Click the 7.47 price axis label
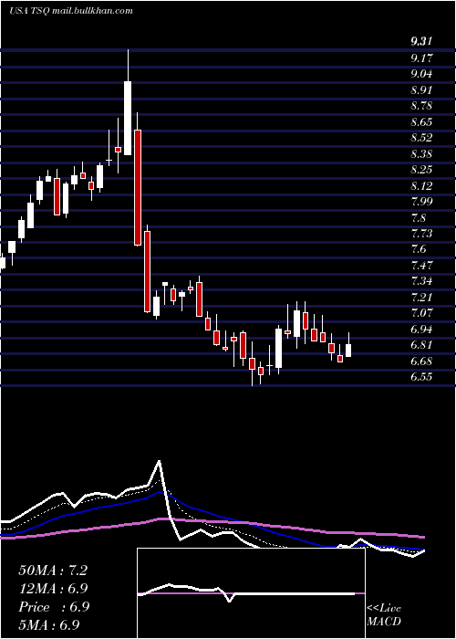The height and width of the screenshot is (639, 456). pos(421,266)
